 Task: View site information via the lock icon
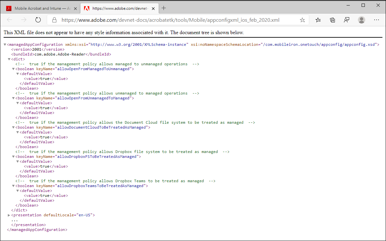pos(54,20)
